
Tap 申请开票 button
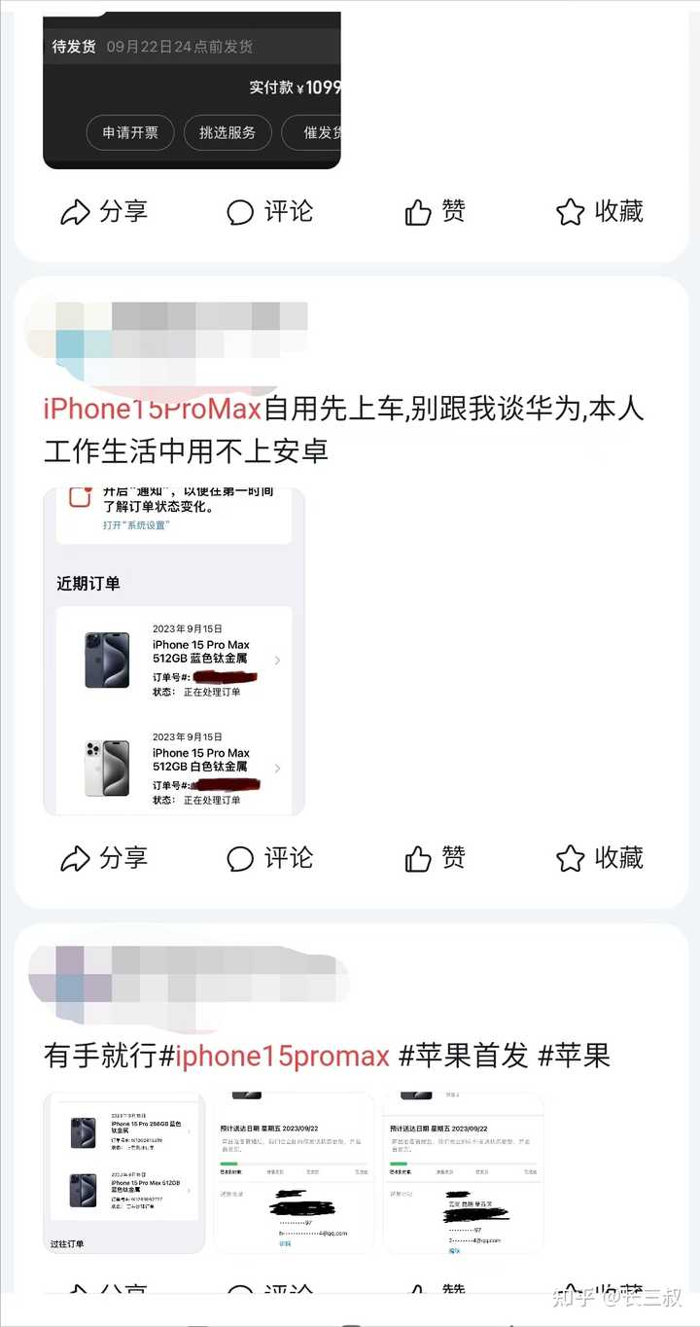(130, 132)
